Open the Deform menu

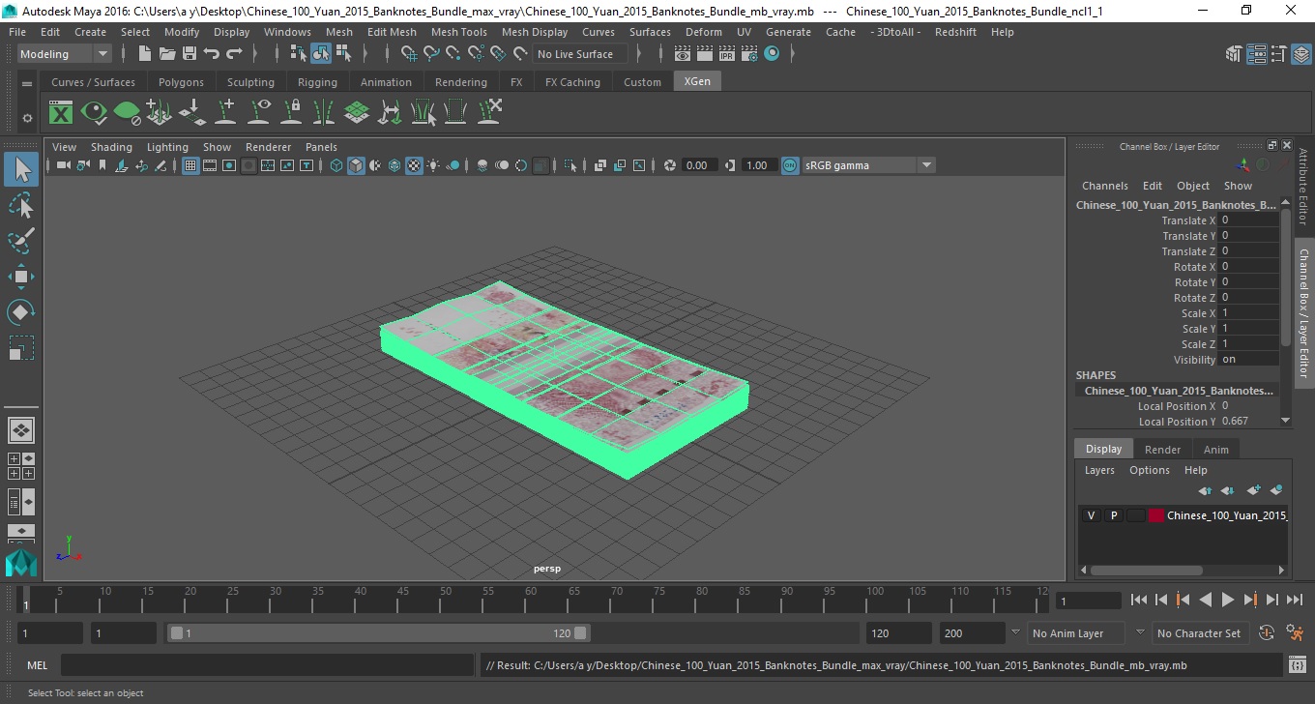pos(704,32)
